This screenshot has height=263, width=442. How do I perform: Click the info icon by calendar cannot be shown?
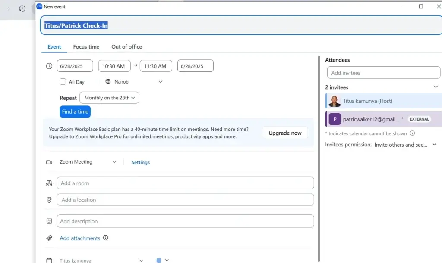point(412,133)
